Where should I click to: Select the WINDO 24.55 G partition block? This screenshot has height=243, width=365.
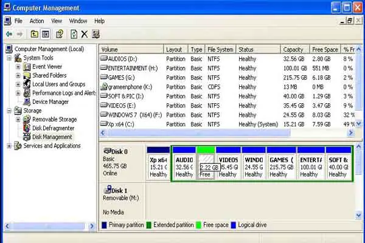pos(254,163)
